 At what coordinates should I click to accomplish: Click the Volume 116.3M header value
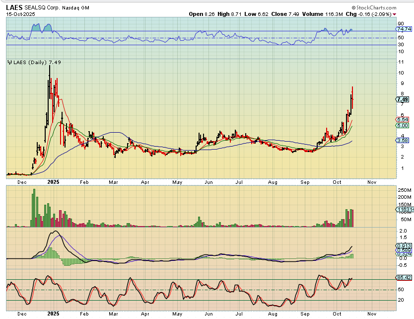coord(322,14)
